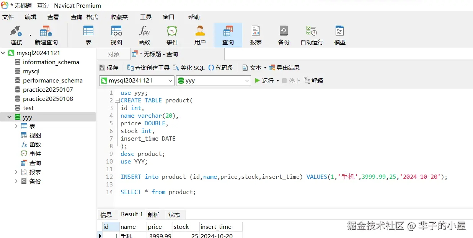The image size is (473, 238).
Task: Open the Function (函数) toolbar icon
Action: pos(144,35)
